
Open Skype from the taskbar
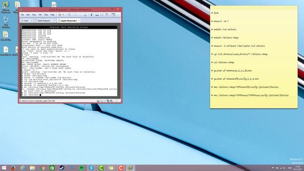point(91,168)
